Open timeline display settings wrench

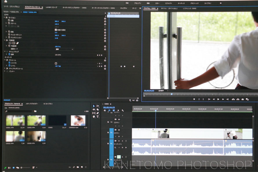pyautogui.click(x=123, y=111)
